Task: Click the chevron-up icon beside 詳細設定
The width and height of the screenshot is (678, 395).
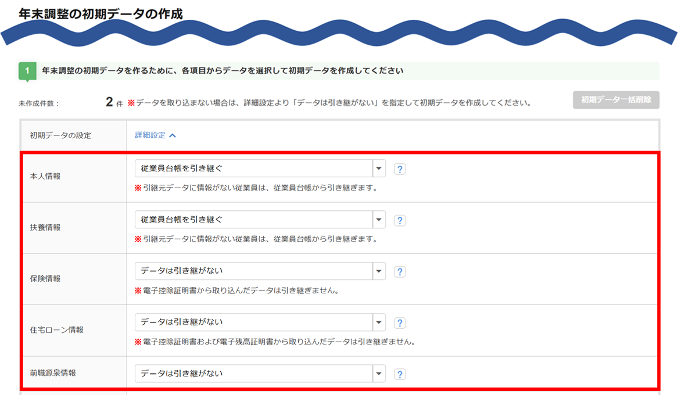Action: (x=173, y=136)
